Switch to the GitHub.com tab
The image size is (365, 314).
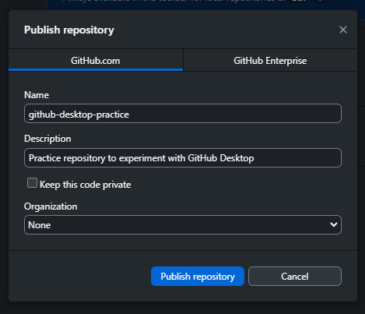coord(96,60)
